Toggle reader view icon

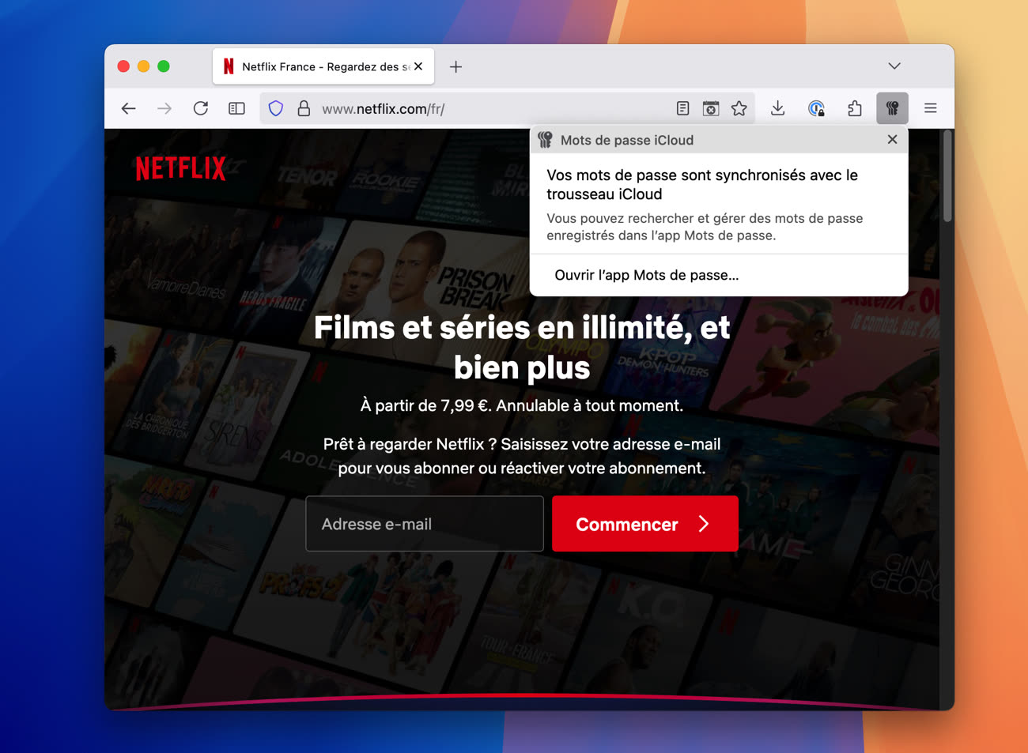tap(682, 109)
